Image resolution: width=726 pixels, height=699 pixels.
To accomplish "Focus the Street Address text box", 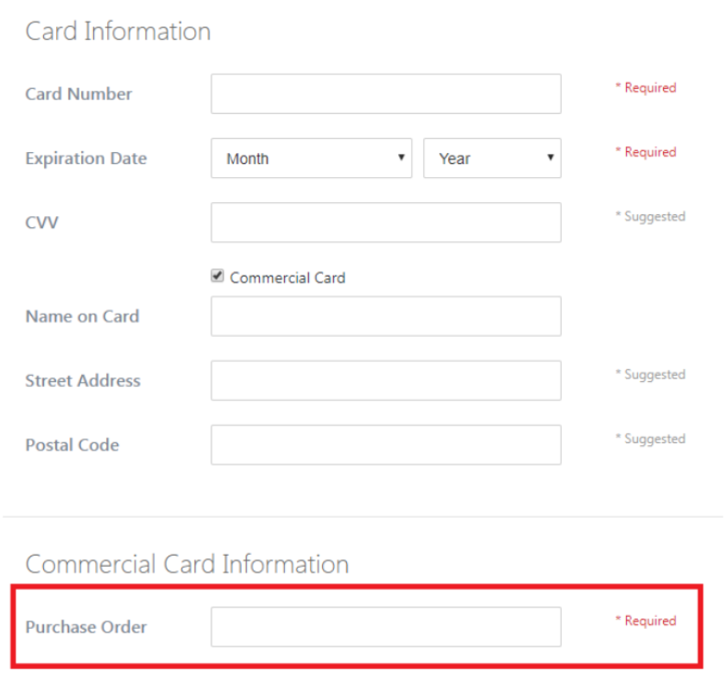I will 385,380.
